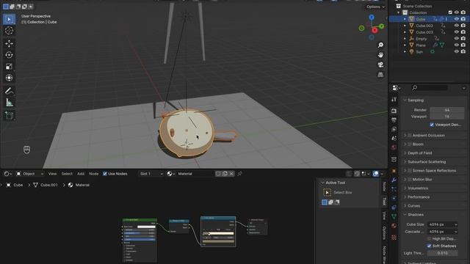
Task: Open the Scene properties tab
Action: 394,139
